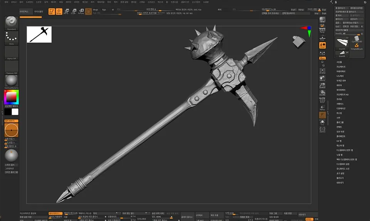The height and width of the screenshot is (221, 370).
Task: Expand the 디스플레이스먼트 맵 section
Action: coord(345,150)
